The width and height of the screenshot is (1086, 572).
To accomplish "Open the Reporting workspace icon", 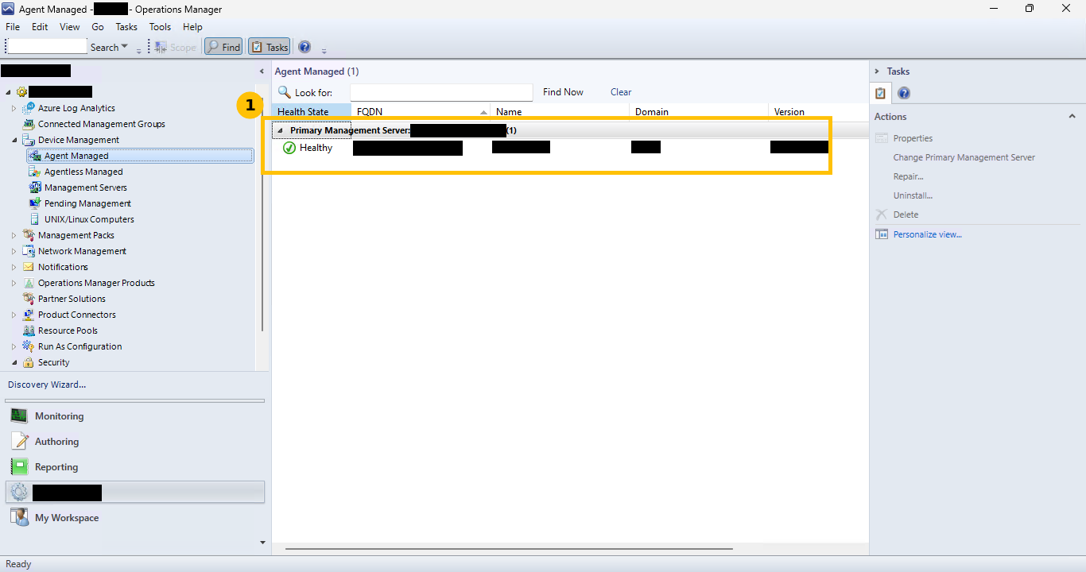I will coord(19,466).
